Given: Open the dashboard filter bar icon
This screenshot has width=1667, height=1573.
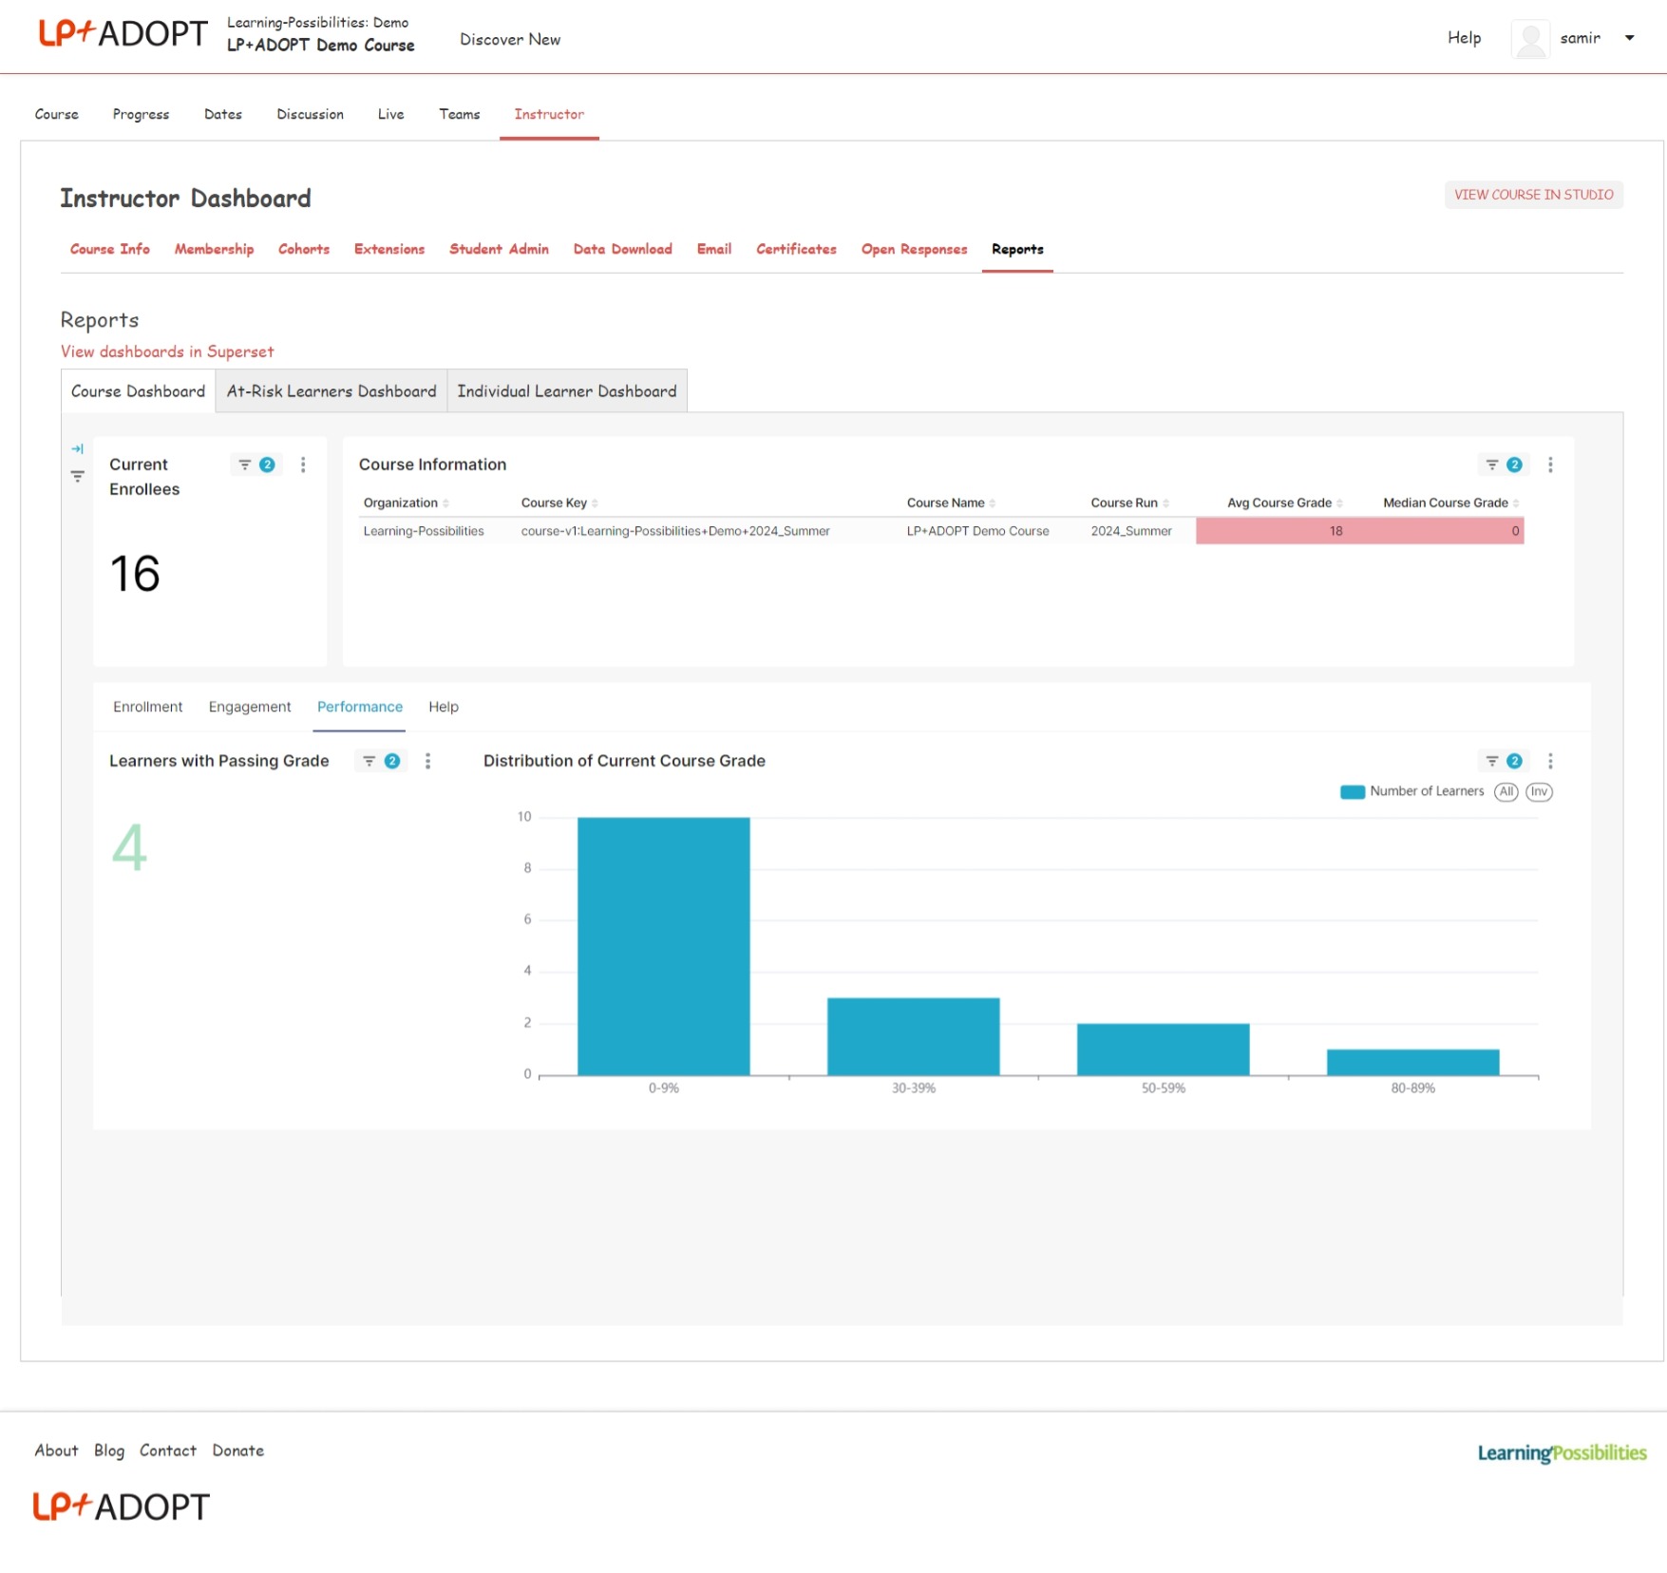Looking at the screenshot, I should [x=78, y=476].
